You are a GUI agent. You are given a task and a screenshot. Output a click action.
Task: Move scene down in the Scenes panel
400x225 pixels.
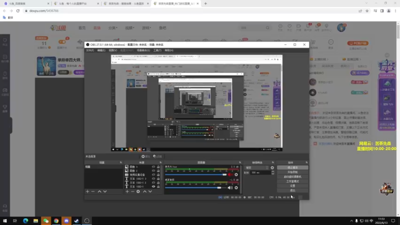[x=105, y=191]
